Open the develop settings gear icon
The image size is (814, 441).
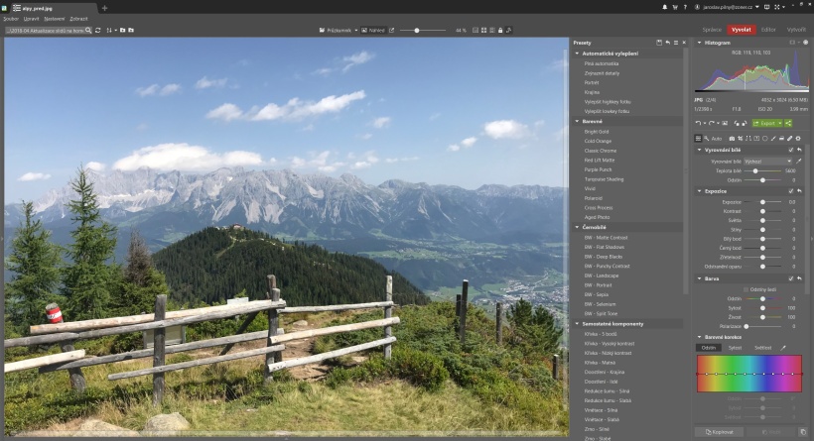pos(798,139)
